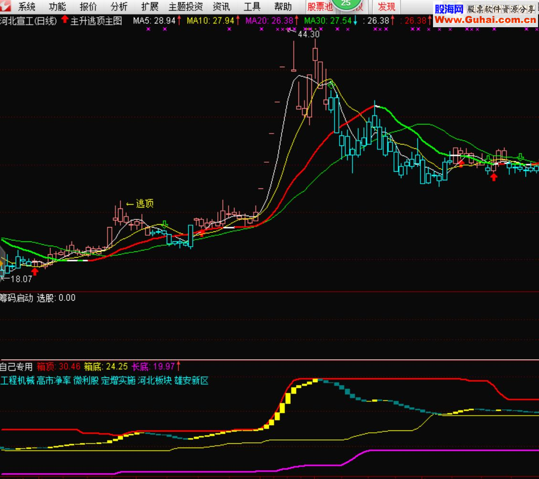The width and height of the screenshot is (539, 479).
Task: Click the red buy arrow near 18.07
Action: coord(35,271)
